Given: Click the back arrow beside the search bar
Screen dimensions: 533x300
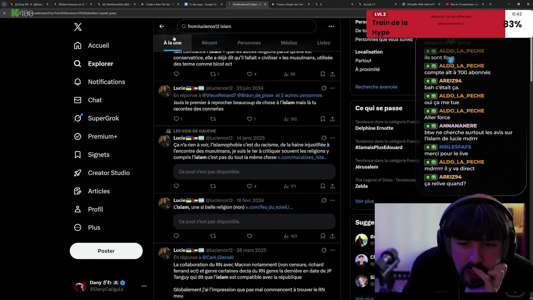Looking at the screenshot, I should [162, 26].
